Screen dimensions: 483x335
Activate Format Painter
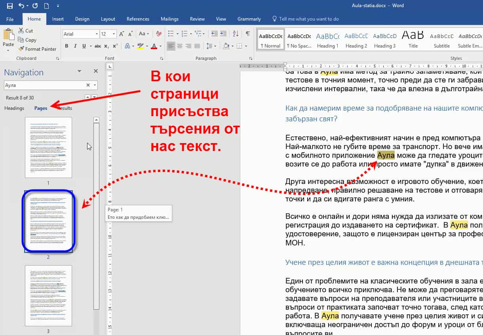click(37, 49)
